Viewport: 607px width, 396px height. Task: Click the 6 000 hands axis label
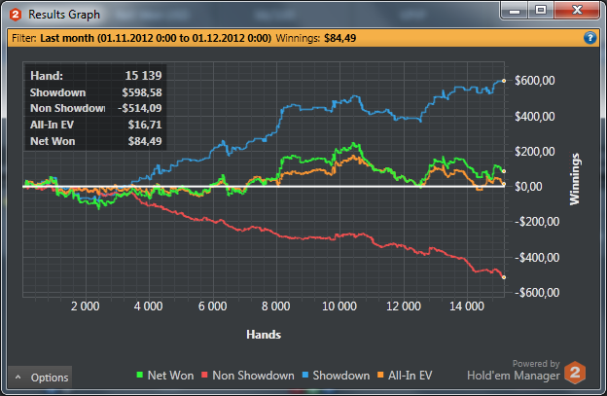point(212,306)
